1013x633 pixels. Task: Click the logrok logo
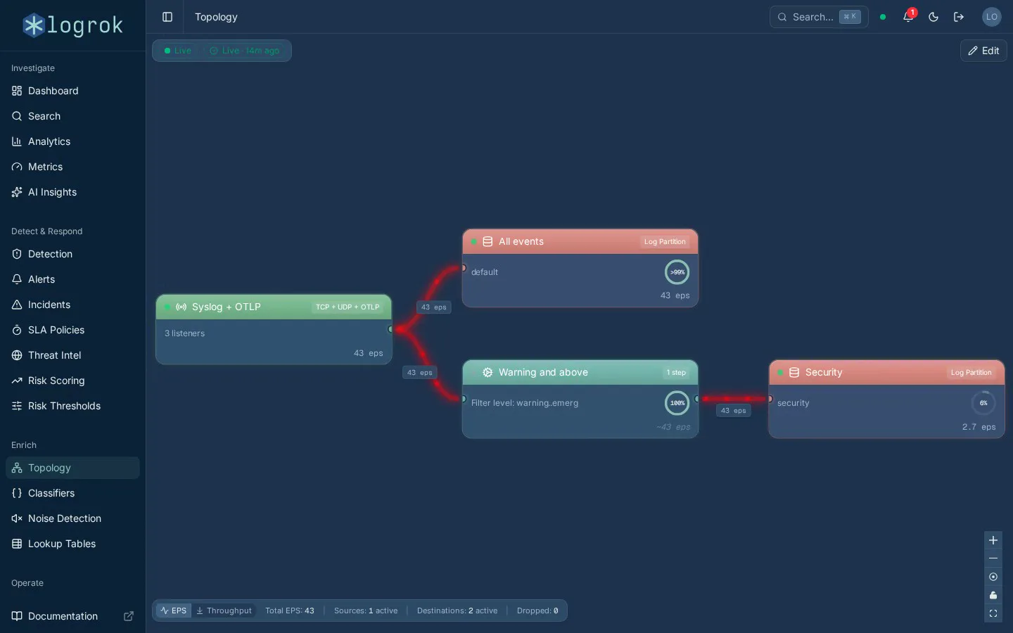point(73,25)
